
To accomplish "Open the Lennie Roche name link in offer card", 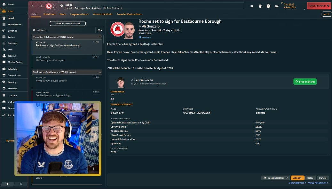I will [x=144, y=80].
